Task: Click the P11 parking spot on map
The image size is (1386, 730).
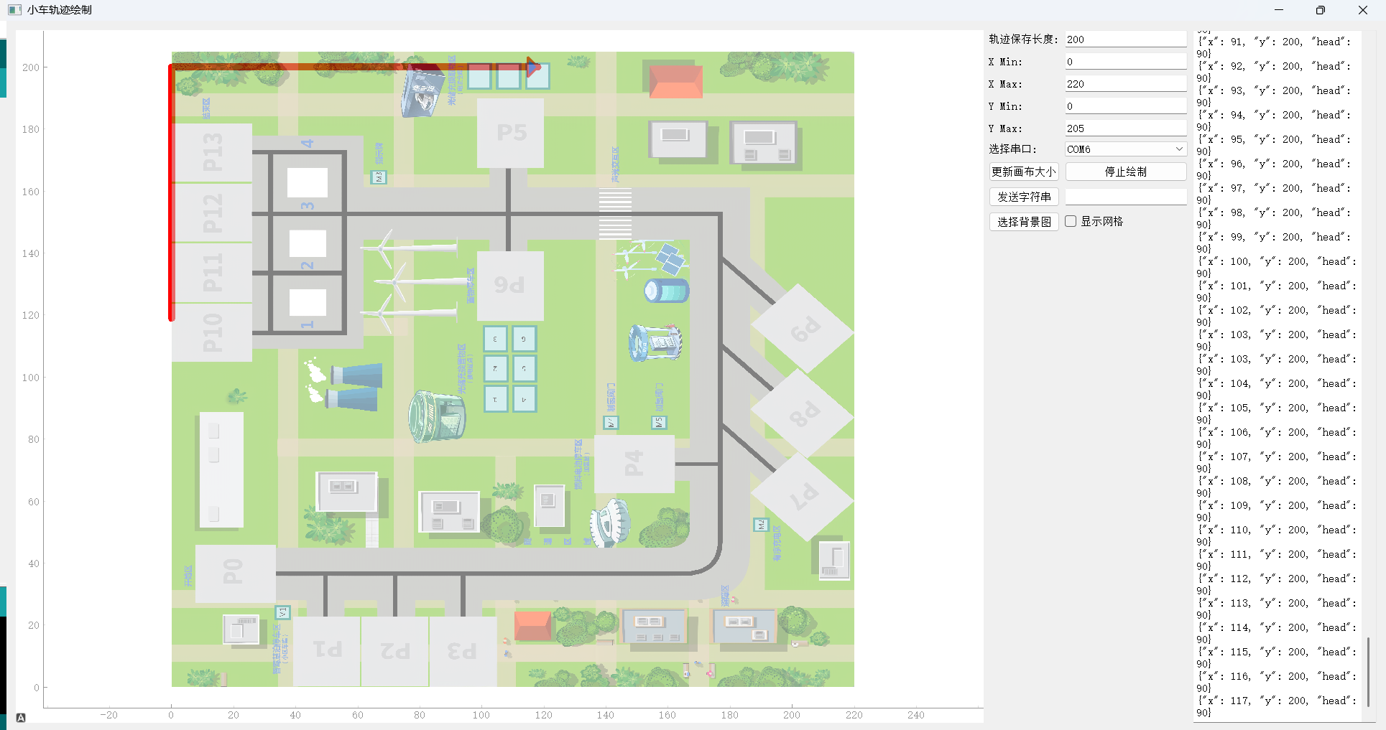Action: click(x=212, y=273)
